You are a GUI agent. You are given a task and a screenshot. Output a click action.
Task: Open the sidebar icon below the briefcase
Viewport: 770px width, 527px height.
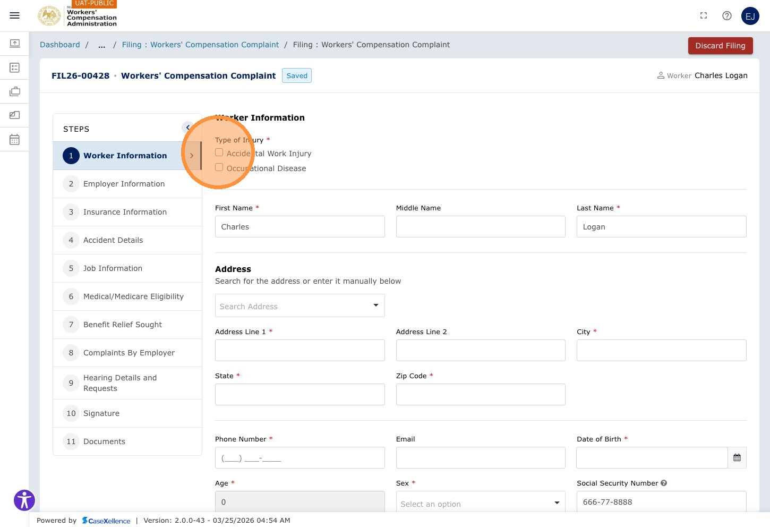pyautogui.click(x=15, y=115)
